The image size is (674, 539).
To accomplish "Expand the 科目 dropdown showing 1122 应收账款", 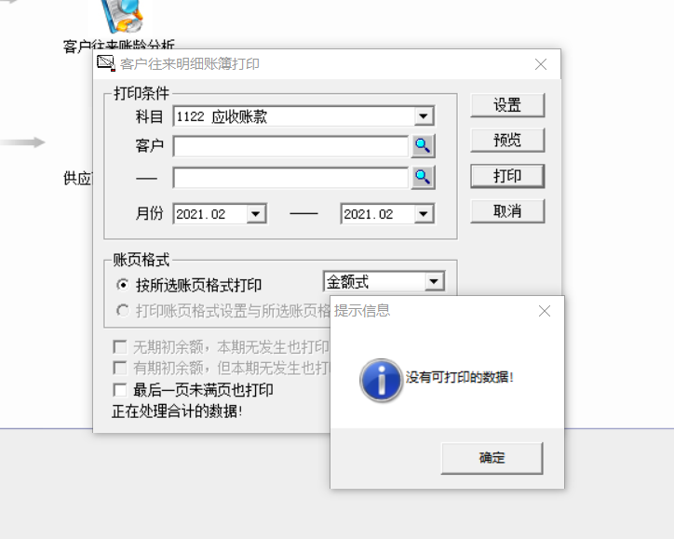I will click(x=424, y=116).
